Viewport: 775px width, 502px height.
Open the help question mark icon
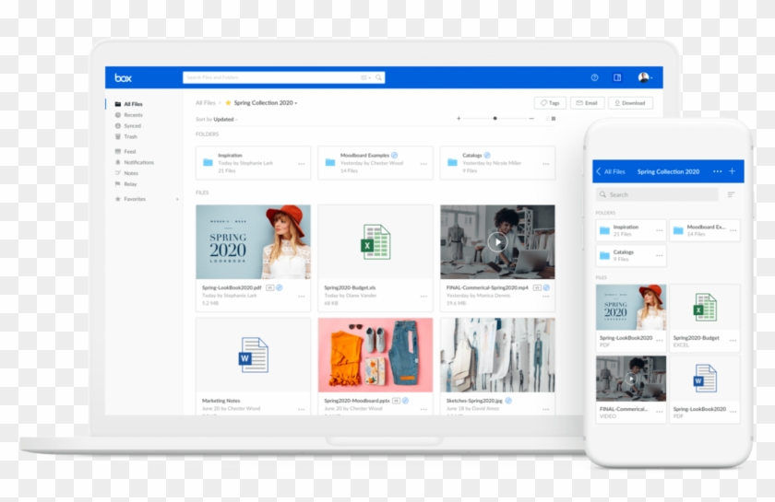(594, 77)
